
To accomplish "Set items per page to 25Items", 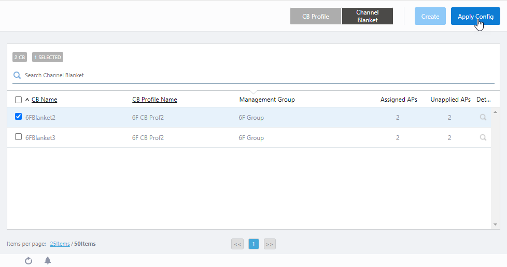I will click(60, 244).
